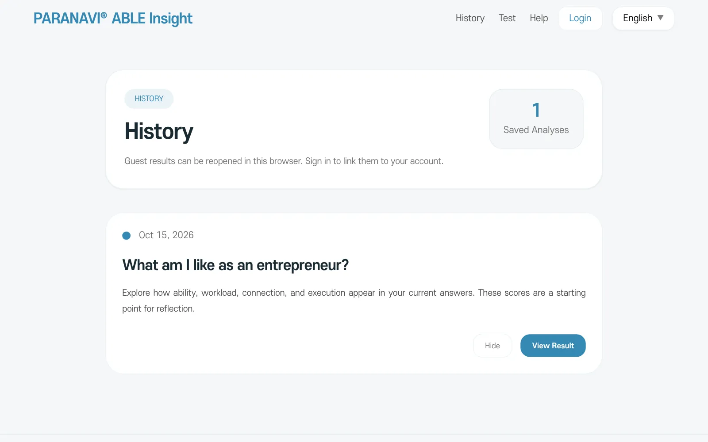The width and height of the screenshot is (708, 442).
Task: Click the 'Guest results can be reopened' note
Action: (284, 161)
